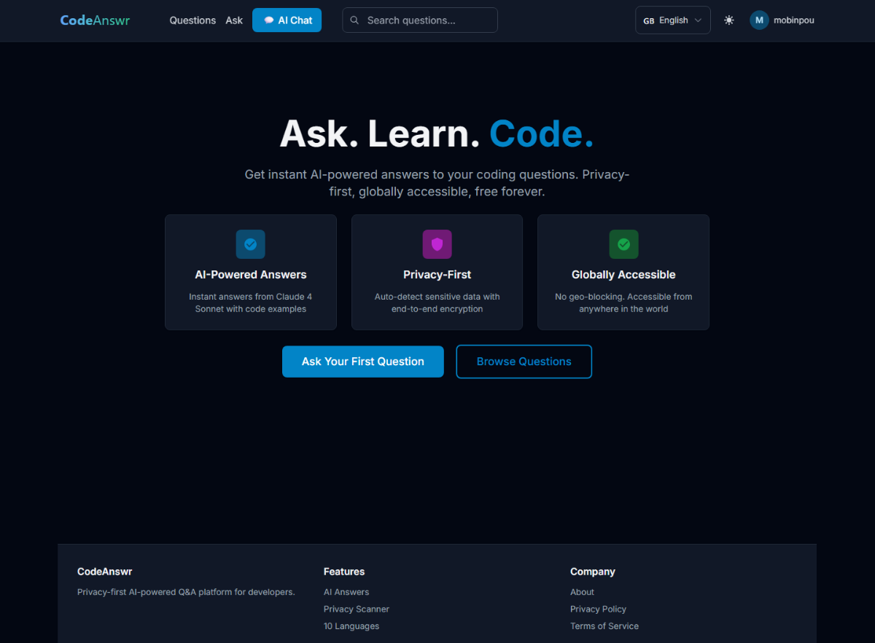The image size is (875, 643).
Task: Click the GB flag icon in language selector
Action: click(648, 20)
